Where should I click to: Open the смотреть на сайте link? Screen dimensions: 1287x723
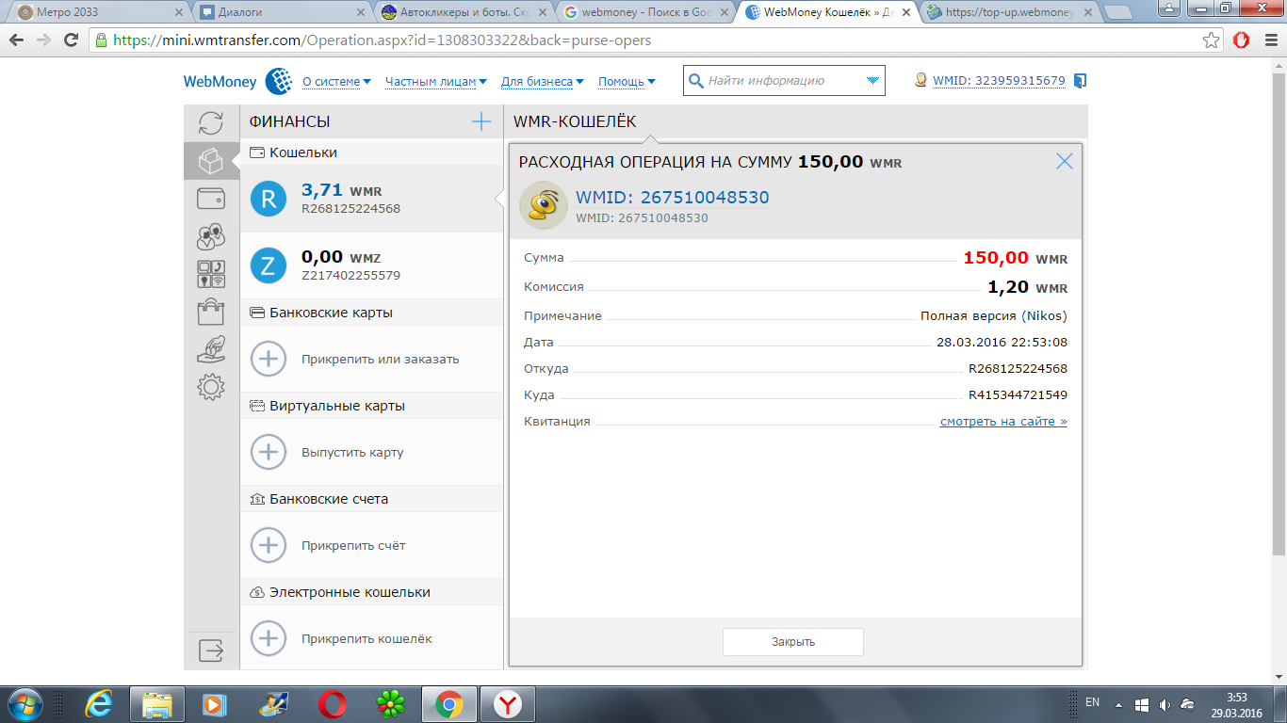(1003, 421)
